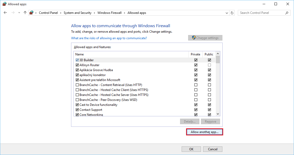The image size is (294, 155).
Task: Expand the address bar history dropdown
Action: click(227, 13)
